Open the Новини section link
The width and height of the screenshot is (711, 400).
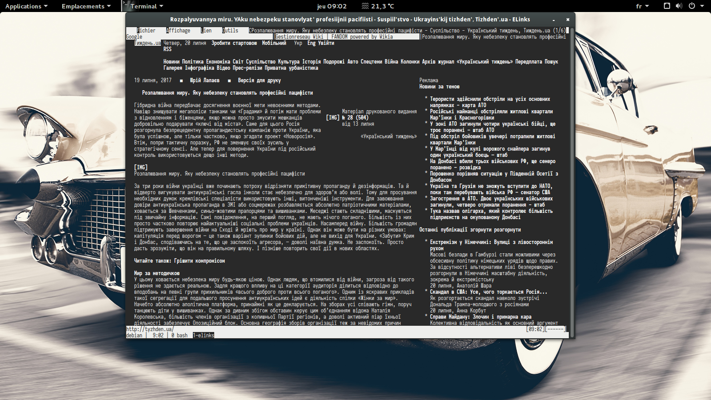[172, 62]
